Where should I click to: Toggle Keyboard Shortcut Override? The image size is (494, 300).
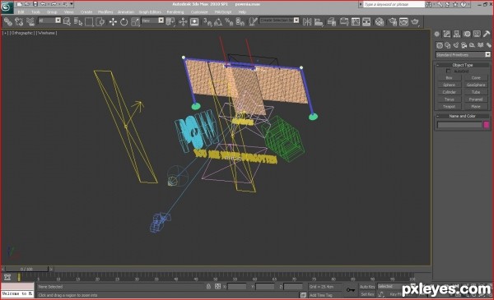[x=194, y=21]
